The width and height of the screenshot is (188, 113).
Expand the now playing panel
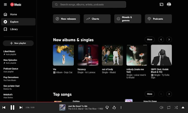click(x=183, y=107)
